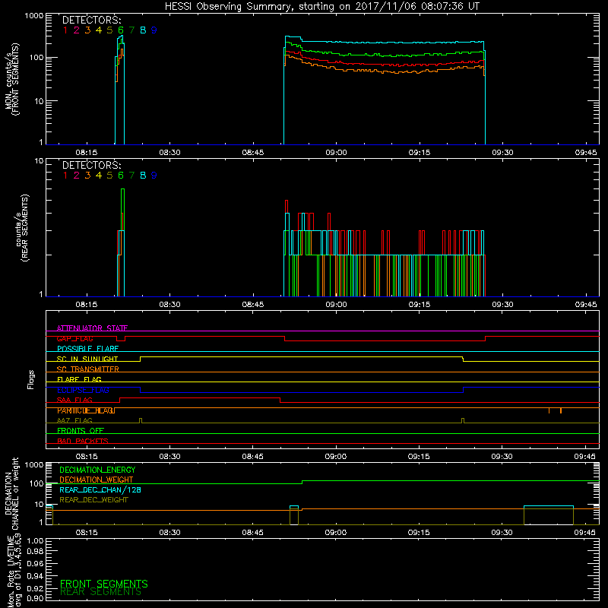This screenshot has height=608, width=608.
Task: Click the 08:15 tick label under the Flags plot
Action: click(87, 457)
